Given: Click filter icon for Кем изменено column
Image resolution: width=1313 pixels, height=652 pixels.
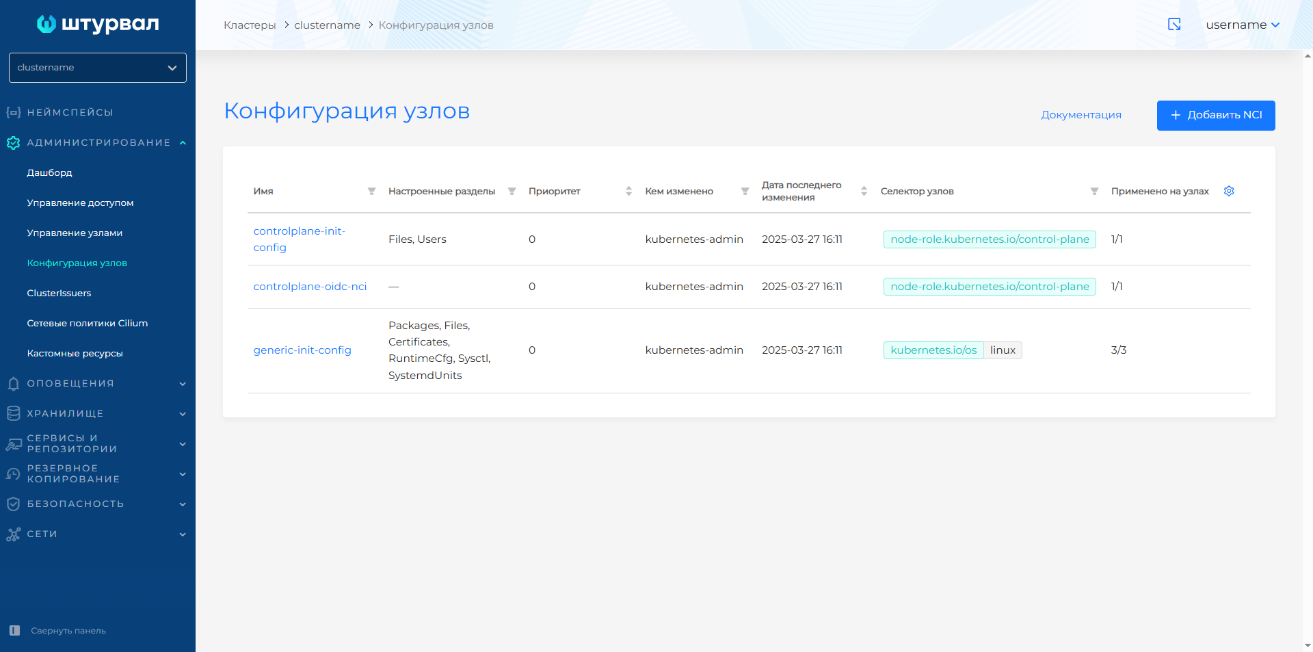Looking at the screenshot, I should 745,192.
